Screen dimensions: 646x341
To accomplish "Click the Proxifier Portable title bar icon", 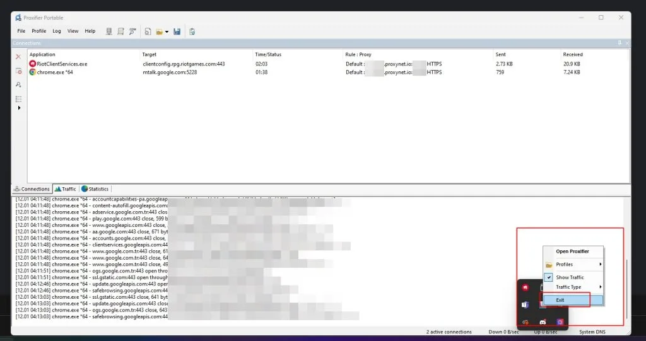I will pos(18,18).
